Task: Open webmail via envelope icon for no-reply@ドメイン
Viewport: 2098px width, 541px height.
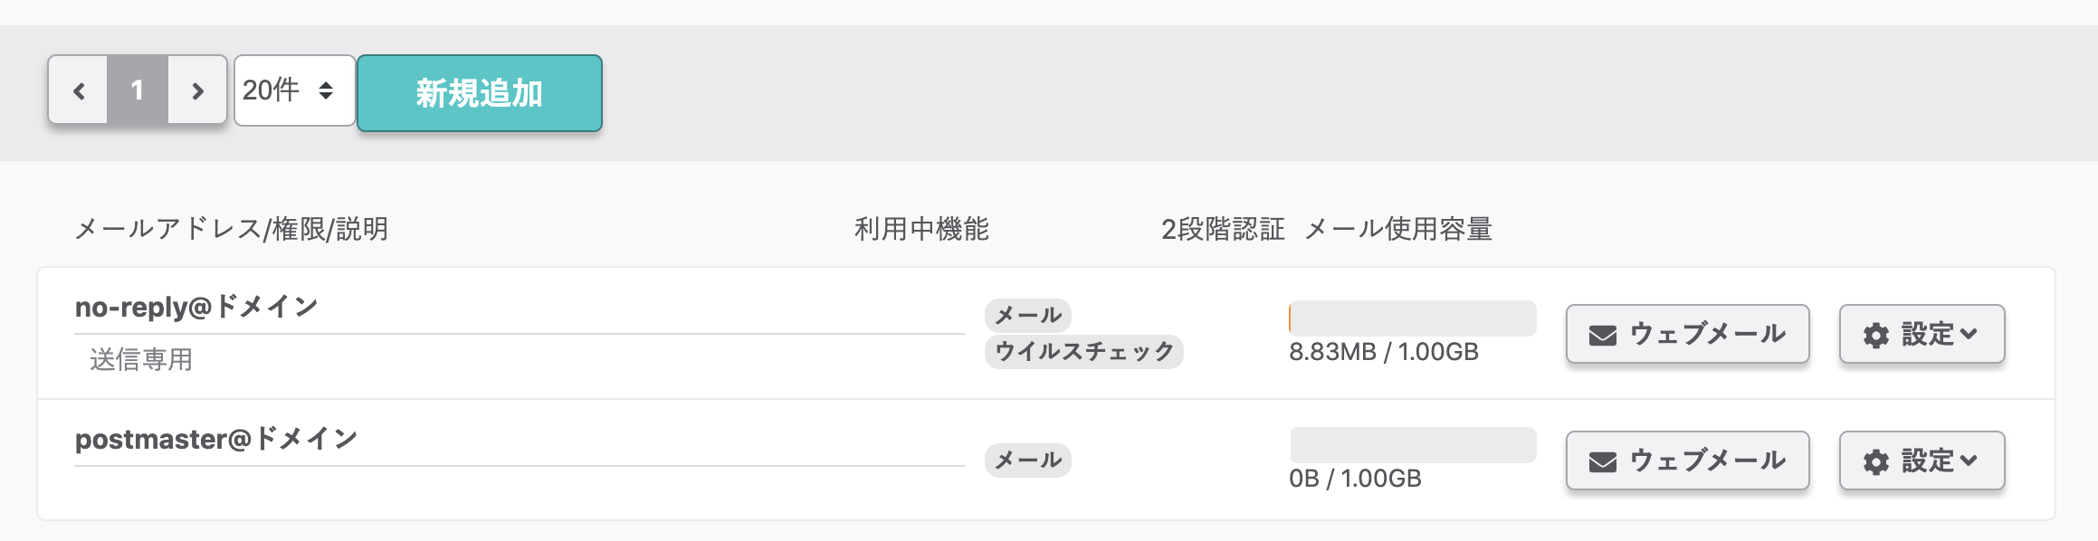Action: point(1602,333)
